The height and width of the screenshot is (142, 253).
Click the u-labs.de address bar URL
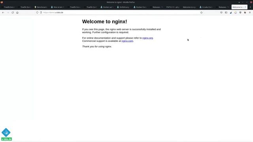[53, 12]
